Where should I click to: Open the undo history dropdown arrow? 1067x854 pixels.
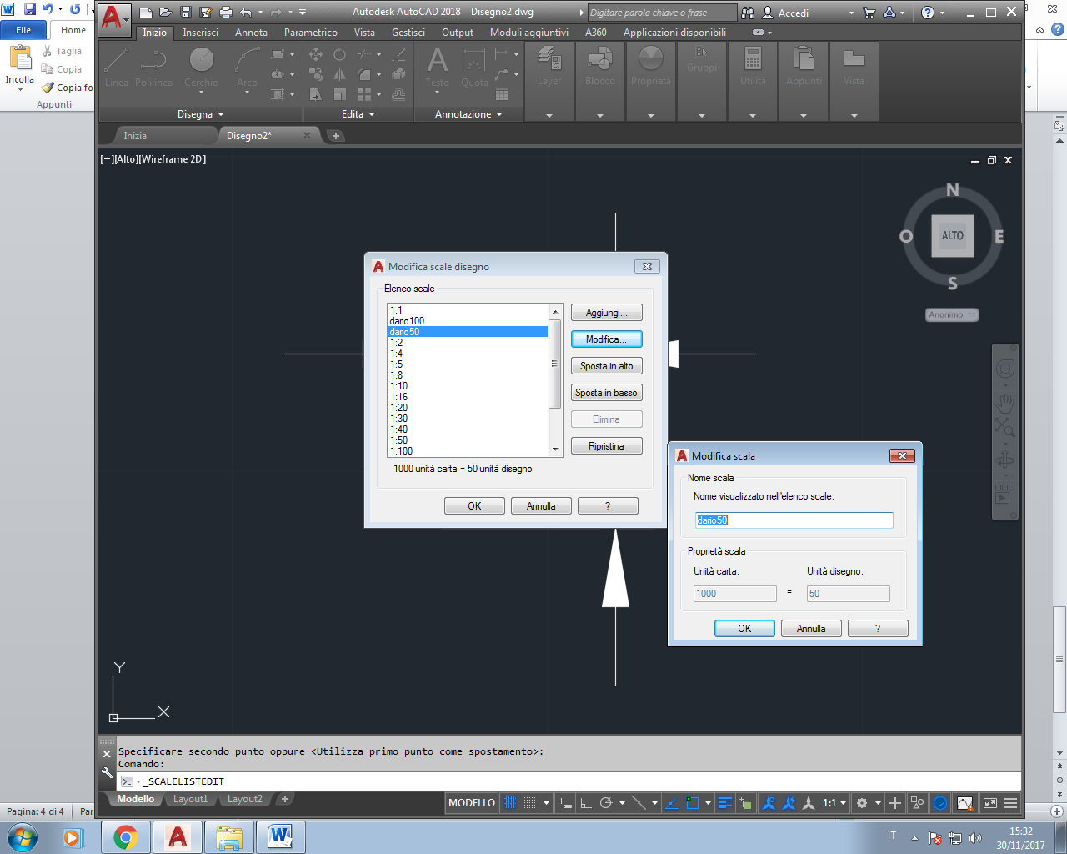click(261, 13)
